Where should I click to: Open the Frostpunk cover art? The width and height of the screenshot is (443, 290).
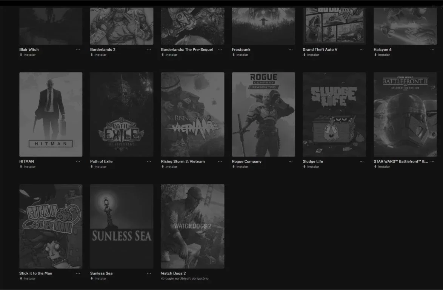[264, 26]
